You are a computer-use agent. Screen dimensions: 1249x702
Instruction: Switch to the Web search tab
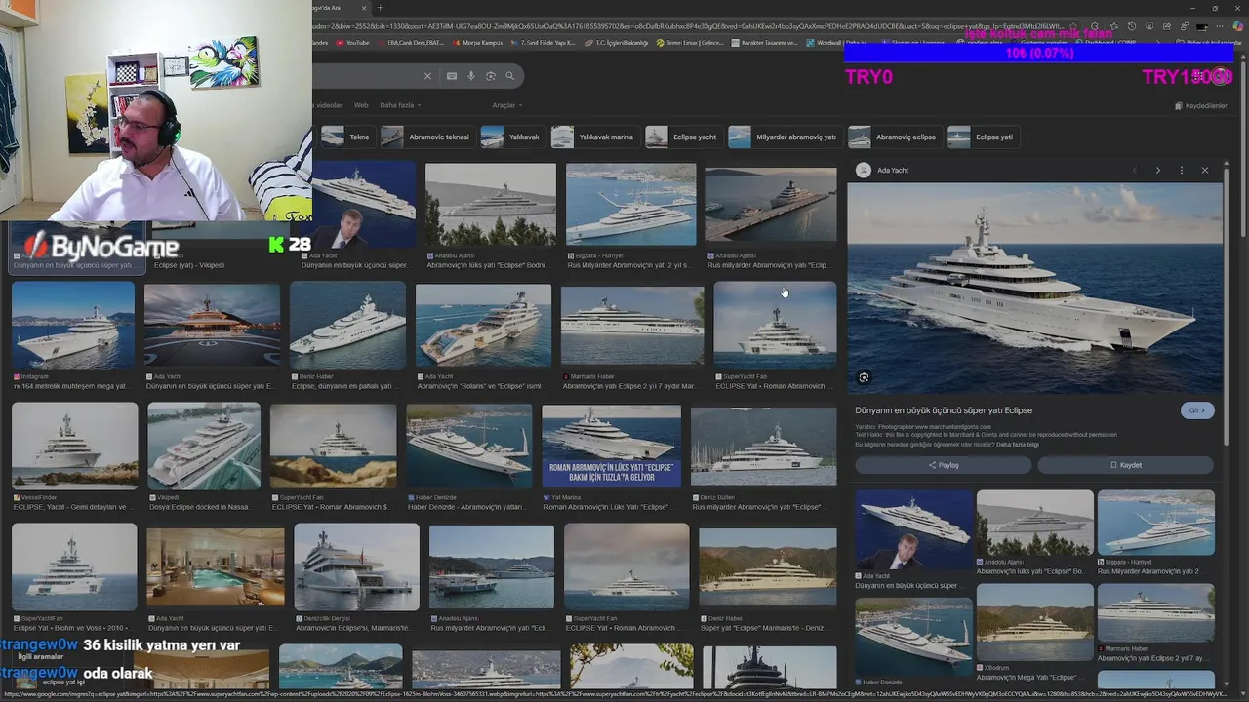tap(361, 105)
